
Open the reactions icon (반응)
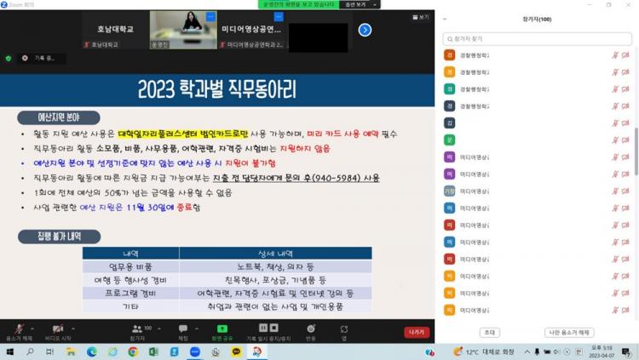click(310, 329)
